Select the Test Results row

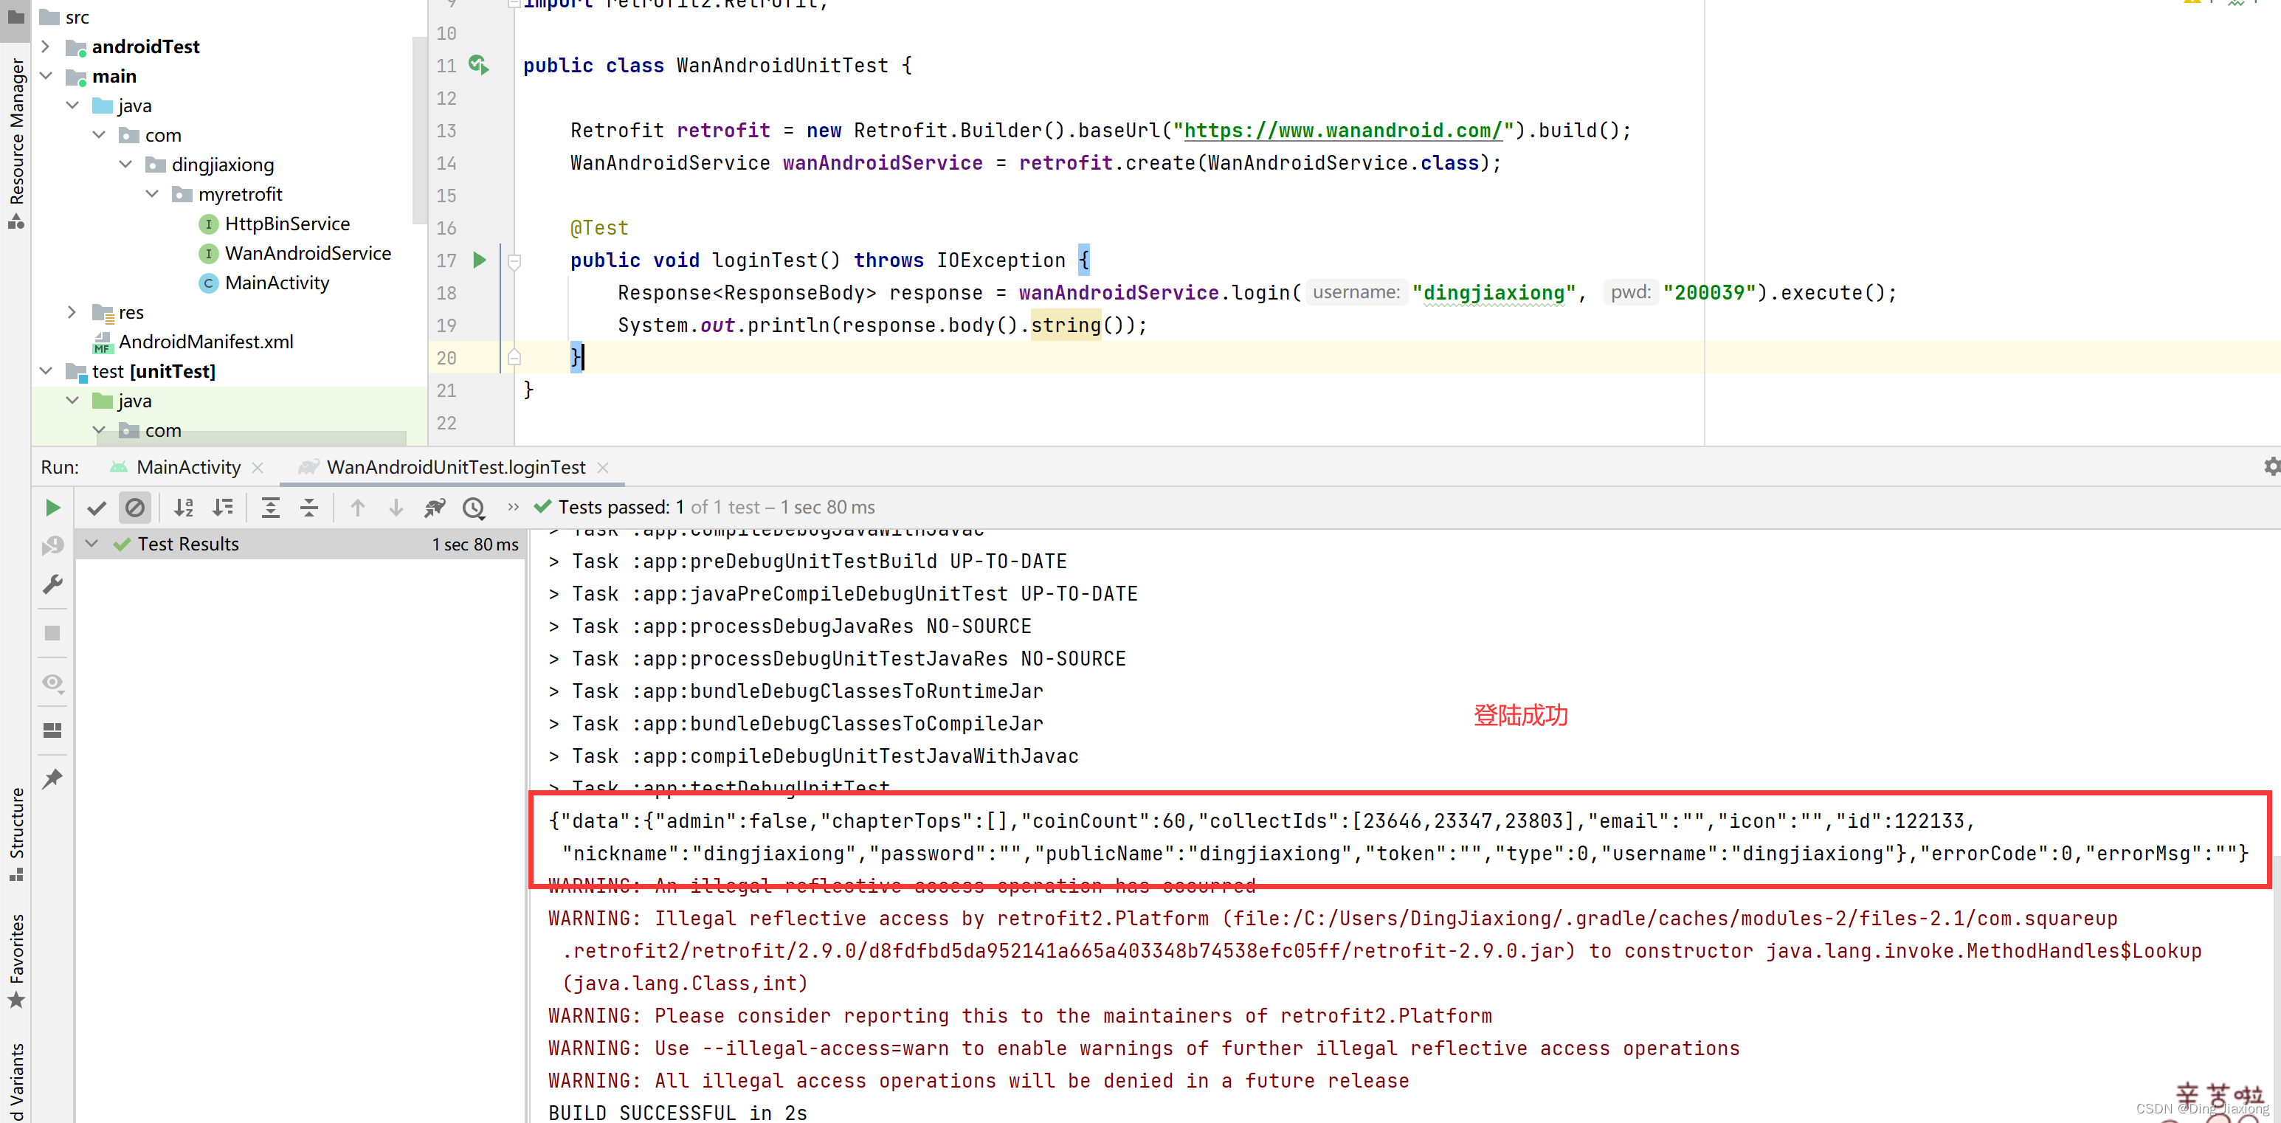coord(300,544)
